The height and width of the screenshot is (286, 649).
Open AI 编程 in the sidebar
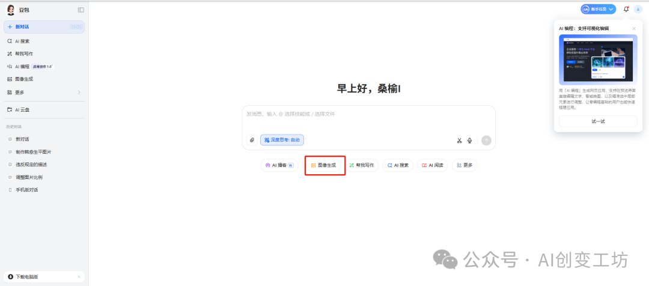coord(44,66)
